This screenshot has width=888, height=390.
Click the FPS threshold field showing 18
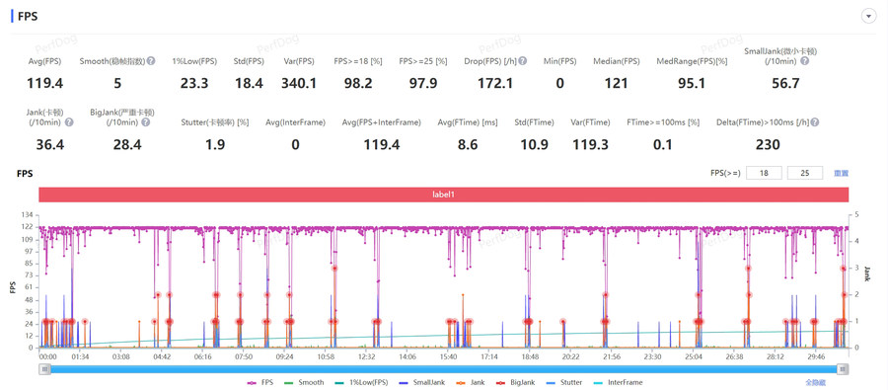coord(764,173)
